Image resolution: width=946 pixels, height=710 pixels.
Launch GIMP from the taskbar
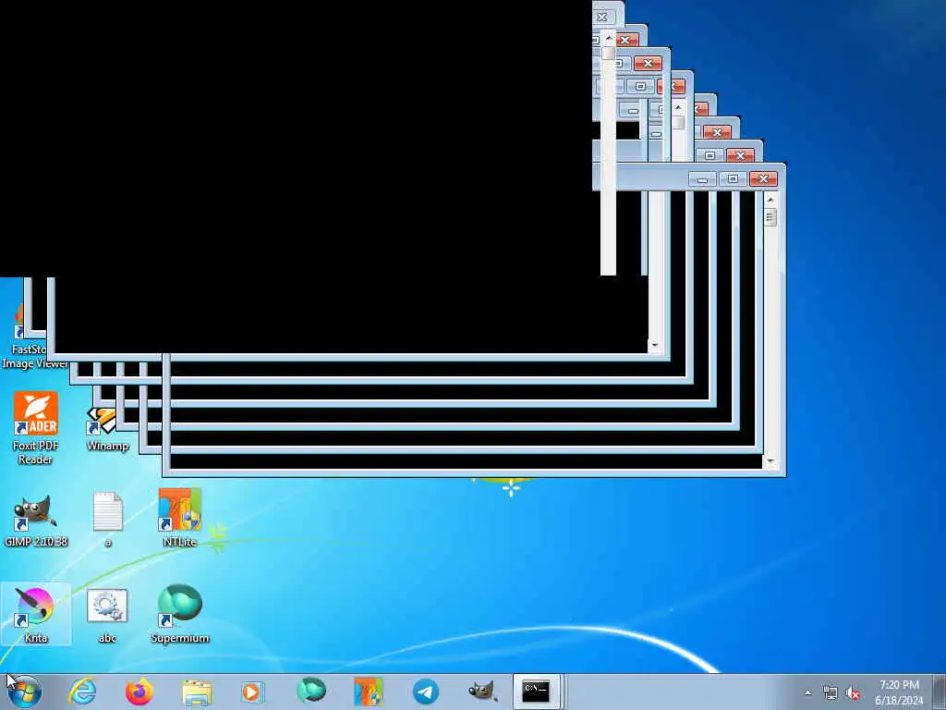point(482,692)
